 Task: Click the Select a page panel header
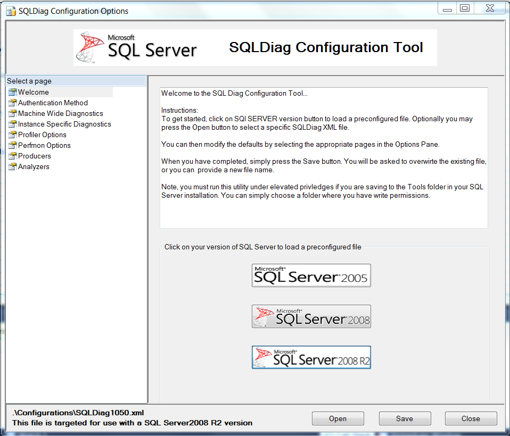29,81
